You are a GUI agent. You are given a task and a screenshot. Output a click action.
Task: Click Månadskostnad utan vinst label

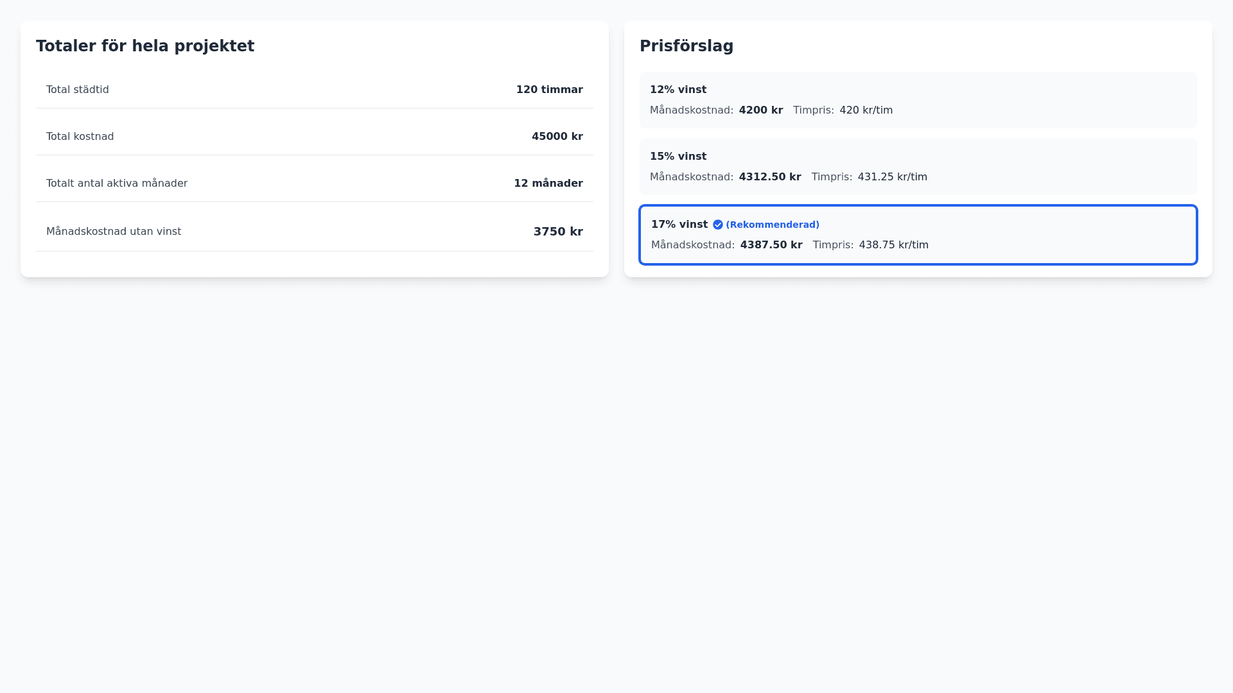pos(114,232)
